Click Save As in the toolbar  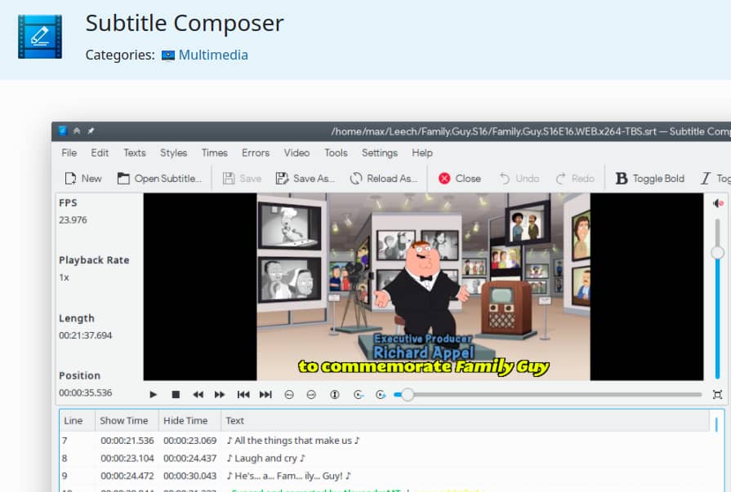click(305, 179)
